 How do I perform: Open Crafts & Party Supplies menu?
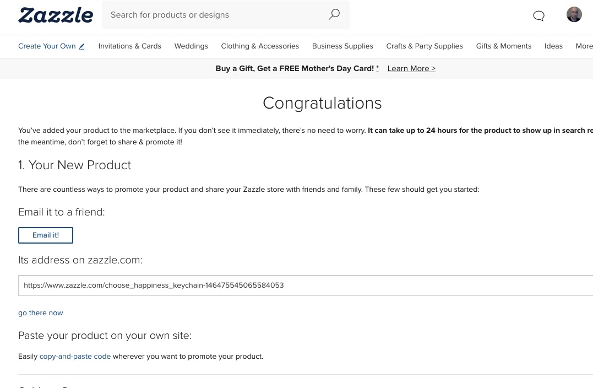click(x=425, y=46)
